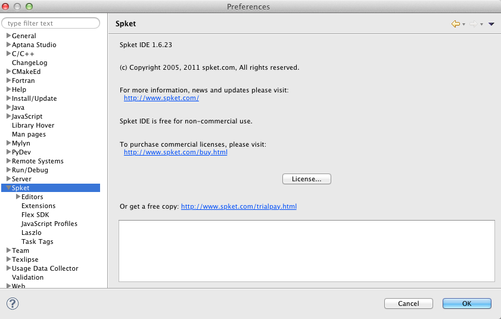Viewport: 501px width, 319px height.
Task: Select JavaScript Profiles under Spket
Action: [x=49, y=224]
